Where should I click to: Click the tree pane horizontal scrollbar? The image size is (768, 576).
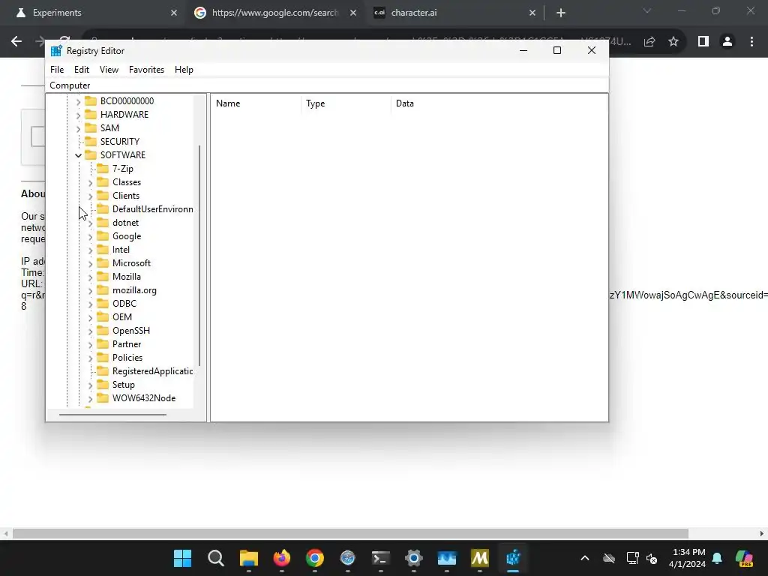pos(112,414)
